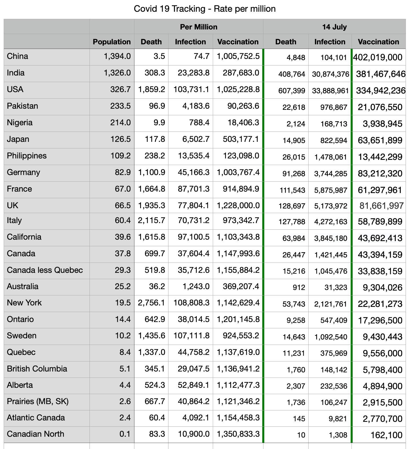
Task: Click the UK vaccination total 81,661,997
Action: click(381, 206)
